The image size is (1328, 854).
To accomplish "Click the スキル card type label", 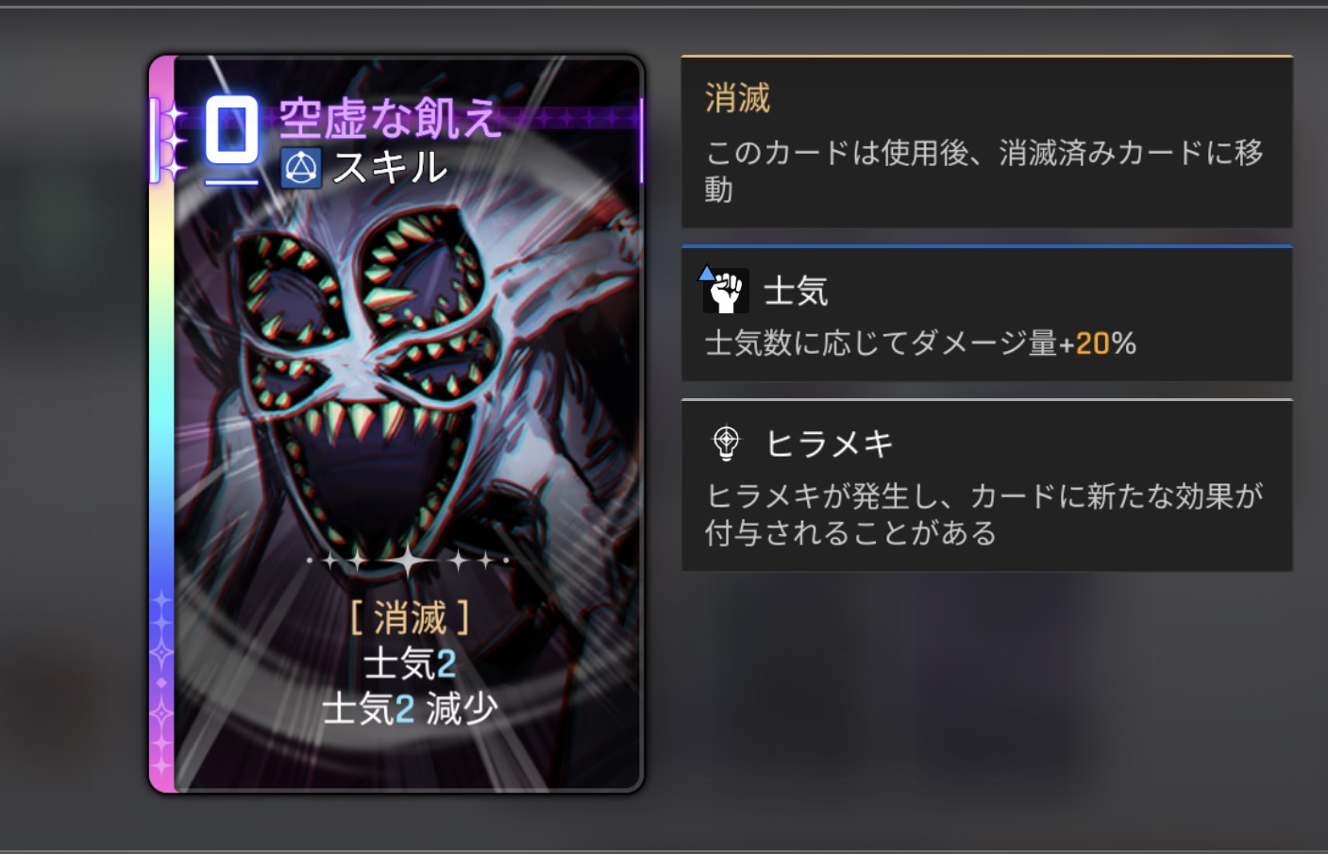I will [x=390, y=168].
